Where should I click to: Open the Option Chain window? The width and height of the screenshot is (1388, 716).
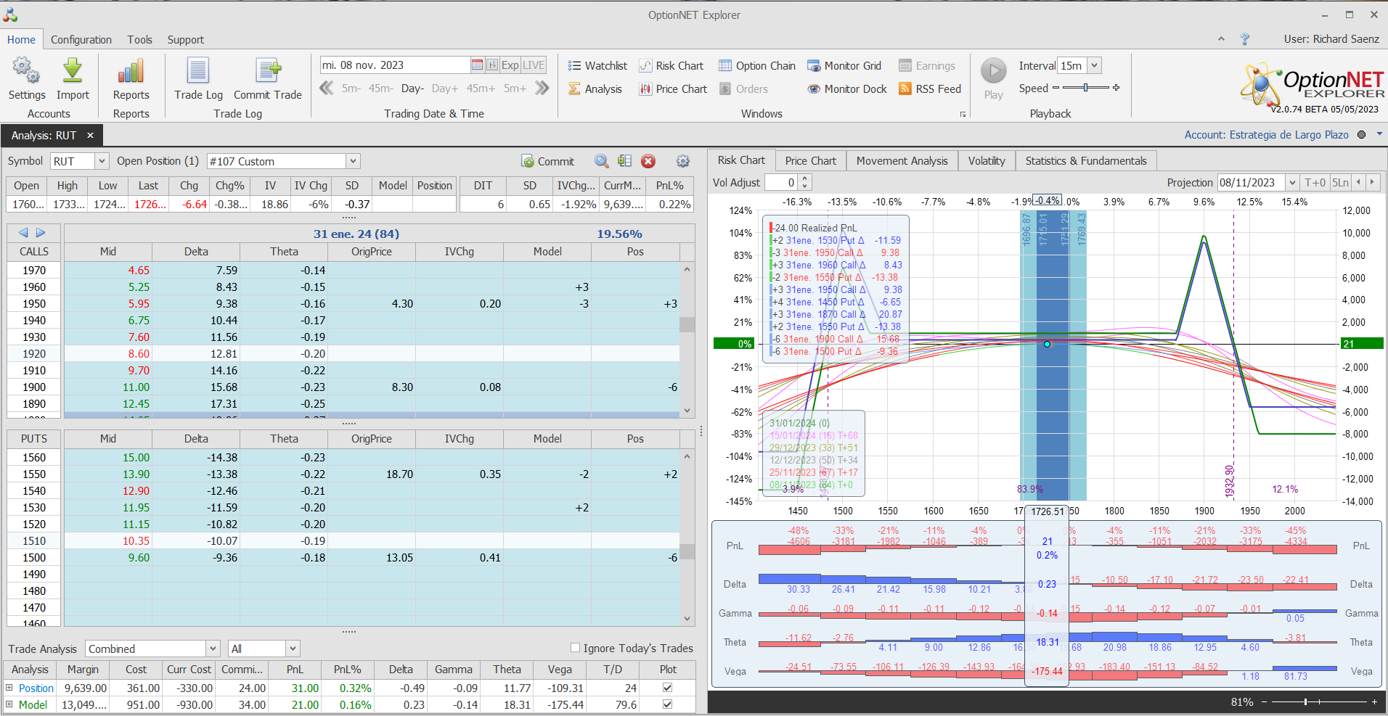click(x=757, y=66)
